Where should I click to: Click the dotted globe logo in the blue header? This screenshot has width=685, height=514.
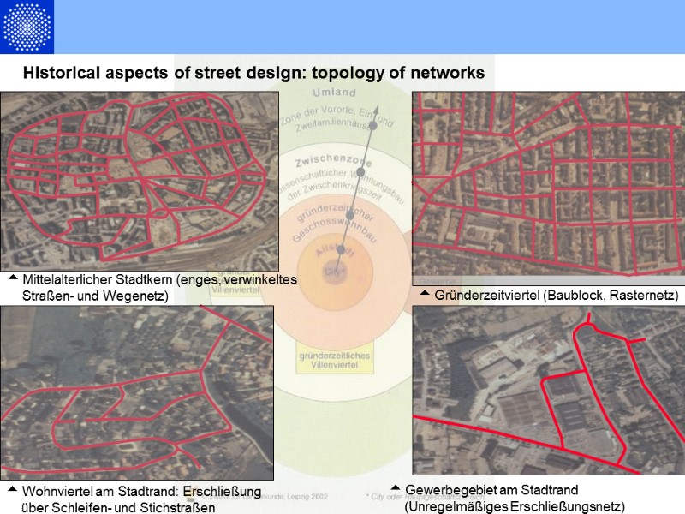pyautogui.click(x=27, y=27)
